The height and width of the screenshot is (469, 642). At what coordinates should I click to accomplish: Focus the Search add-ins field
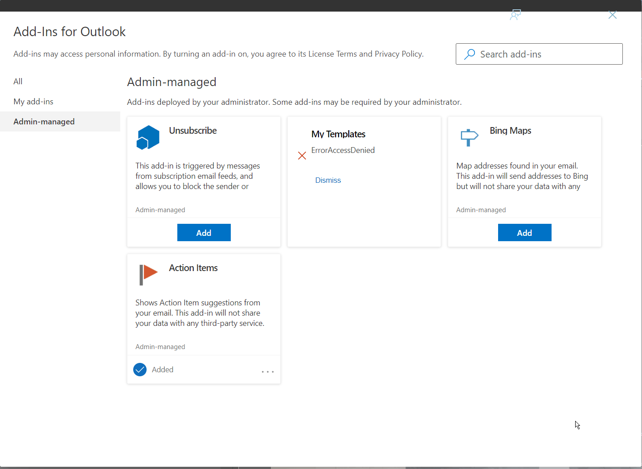pyautogui.click(x=539, y=54)
